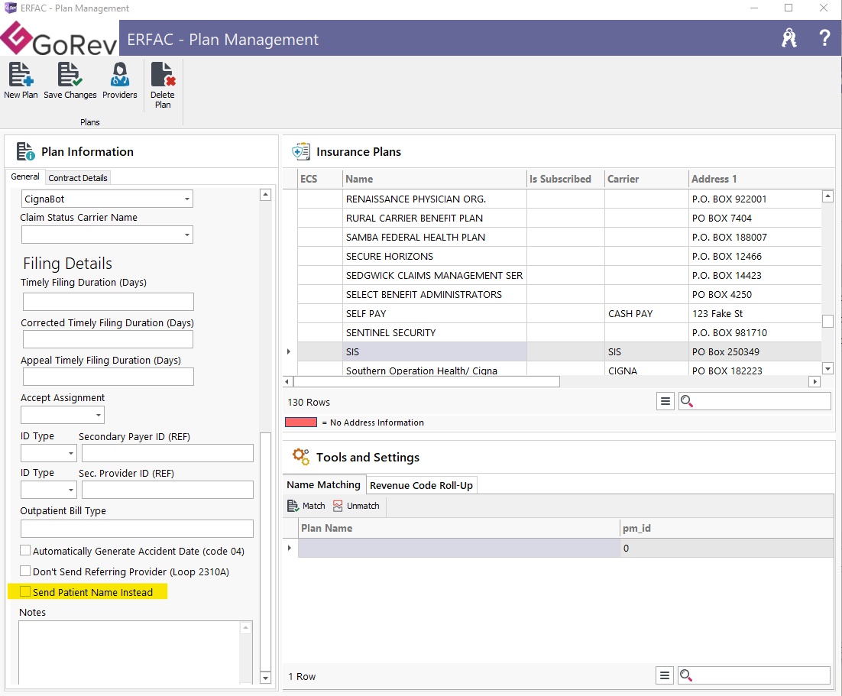Click the Plan Information scroll down arrow
Viewport: 842px width, 696px height.
click(265, 678)
